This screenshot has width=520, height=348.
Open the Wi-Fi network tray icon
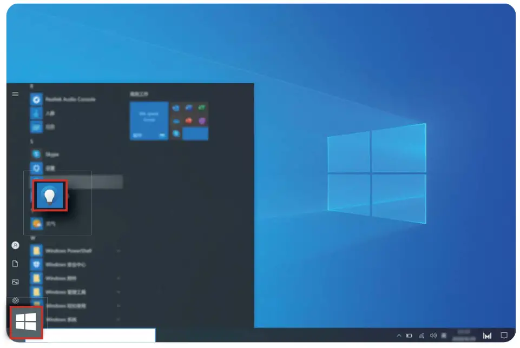point(422,336)
